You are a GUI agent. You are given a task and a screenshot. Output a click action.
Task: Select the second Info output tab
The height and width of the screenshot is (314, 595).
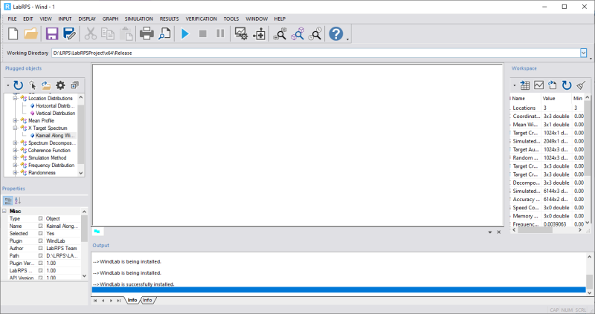point(147,300)
